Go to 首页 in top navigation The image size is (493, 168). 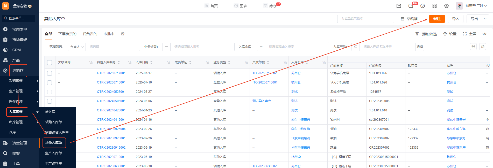[x=211, y=6]
